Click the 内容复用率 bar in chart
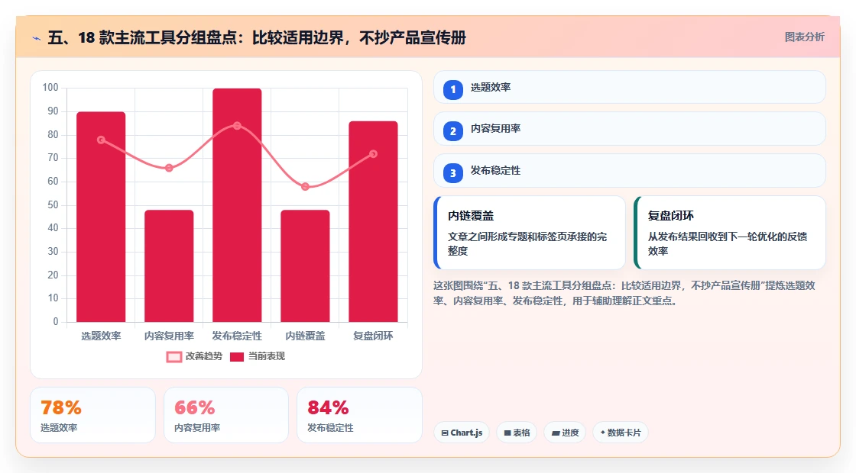856x473 pixels. click(169, 266)
